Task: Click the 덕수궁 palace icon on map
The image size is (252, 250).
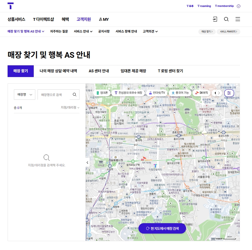Action: [x=101, y=162]
